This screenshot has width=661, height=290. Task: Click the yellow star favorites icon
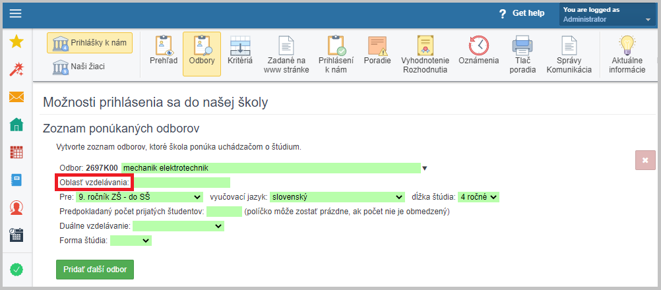click(x=16, y=42)
